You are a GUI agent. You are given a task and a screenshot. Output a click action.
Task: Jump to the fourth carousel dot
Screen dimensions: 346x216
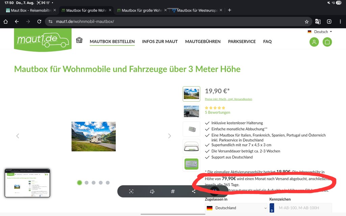click(101, 183)
